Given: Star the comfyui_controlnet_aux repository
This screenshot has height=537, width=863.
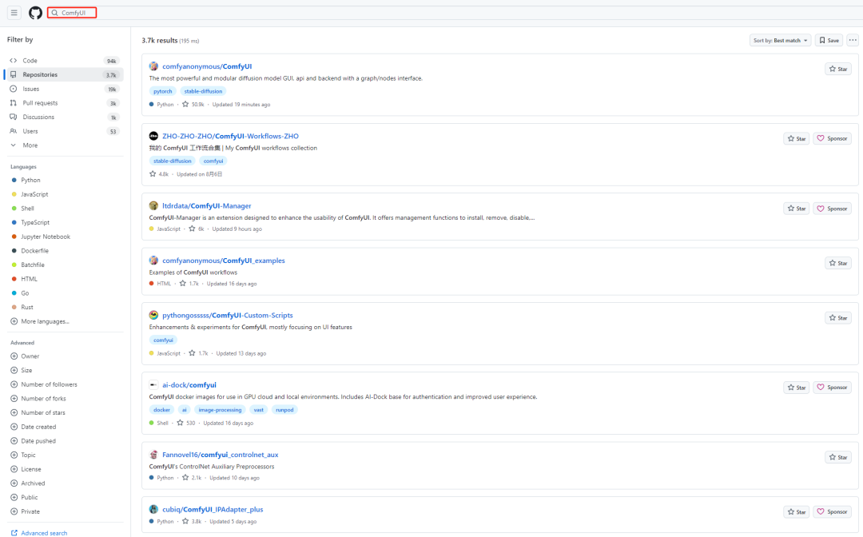Looking at the screenshot, I should coord(838,457).
